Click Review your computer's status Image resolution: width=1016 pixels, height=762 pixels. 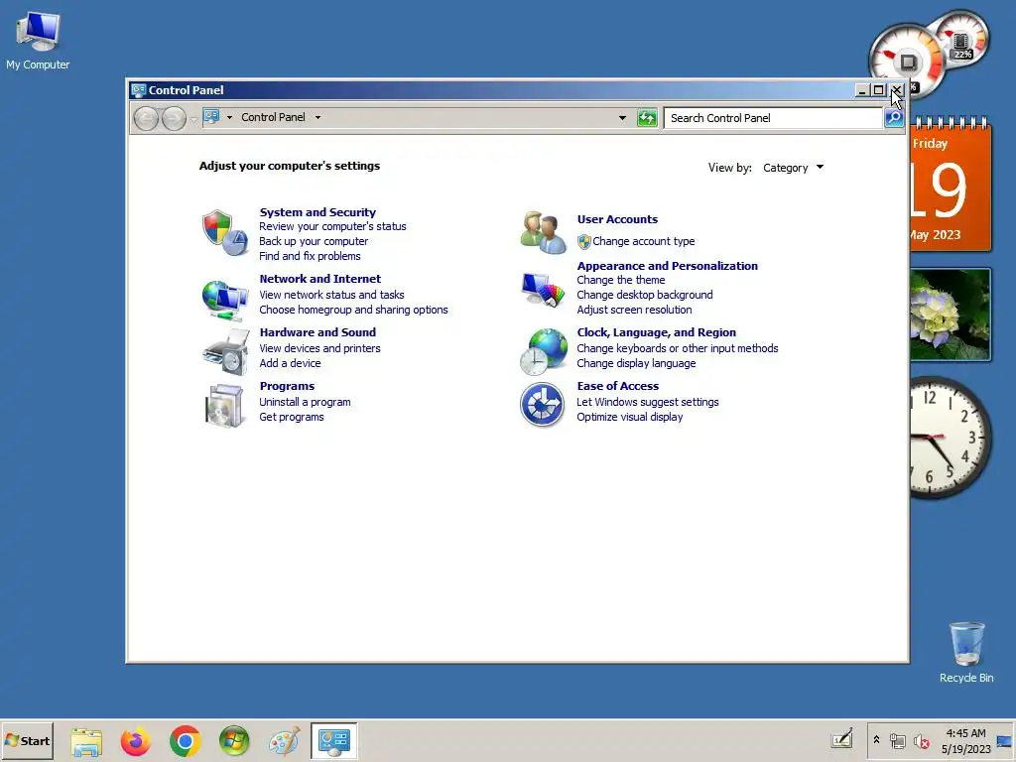coord(332,226)
